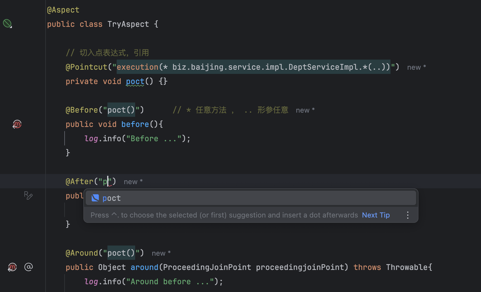This screenshot has height=292, width=481.
Task: Select the poct completion suggestion
Action: [251, 198]
